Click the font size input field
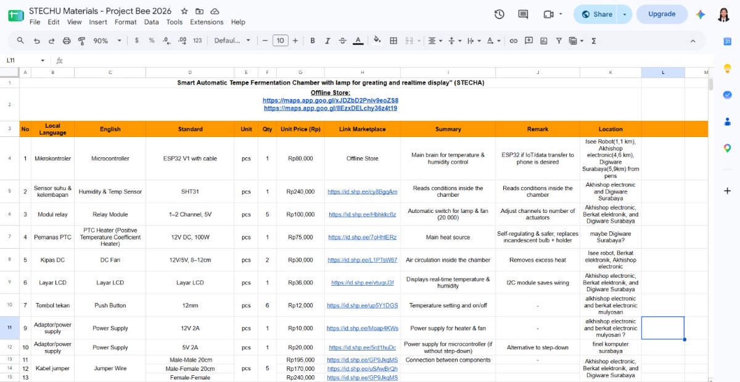This screenshot has height=382, width=740. [x=280, y=41]
